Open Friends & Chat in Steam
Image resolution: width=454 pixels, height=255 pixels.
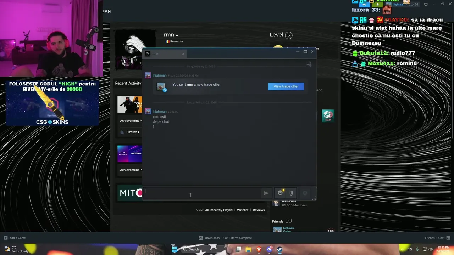(x=438, y=238)
